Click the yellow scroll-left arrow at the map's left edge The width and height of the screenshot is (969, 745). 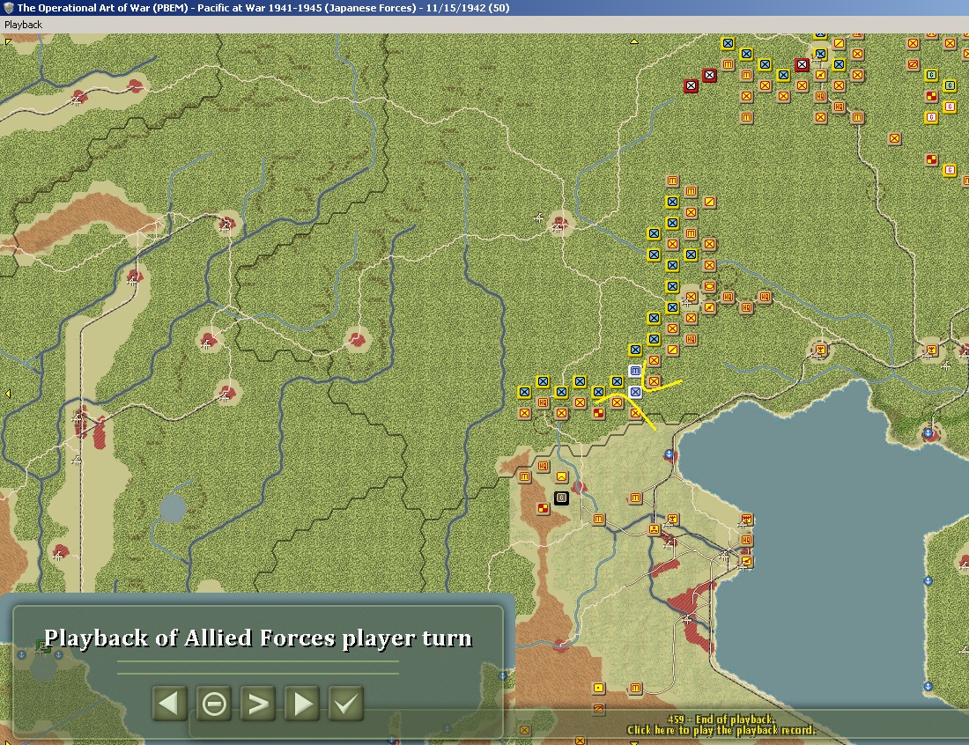point(7,394)
